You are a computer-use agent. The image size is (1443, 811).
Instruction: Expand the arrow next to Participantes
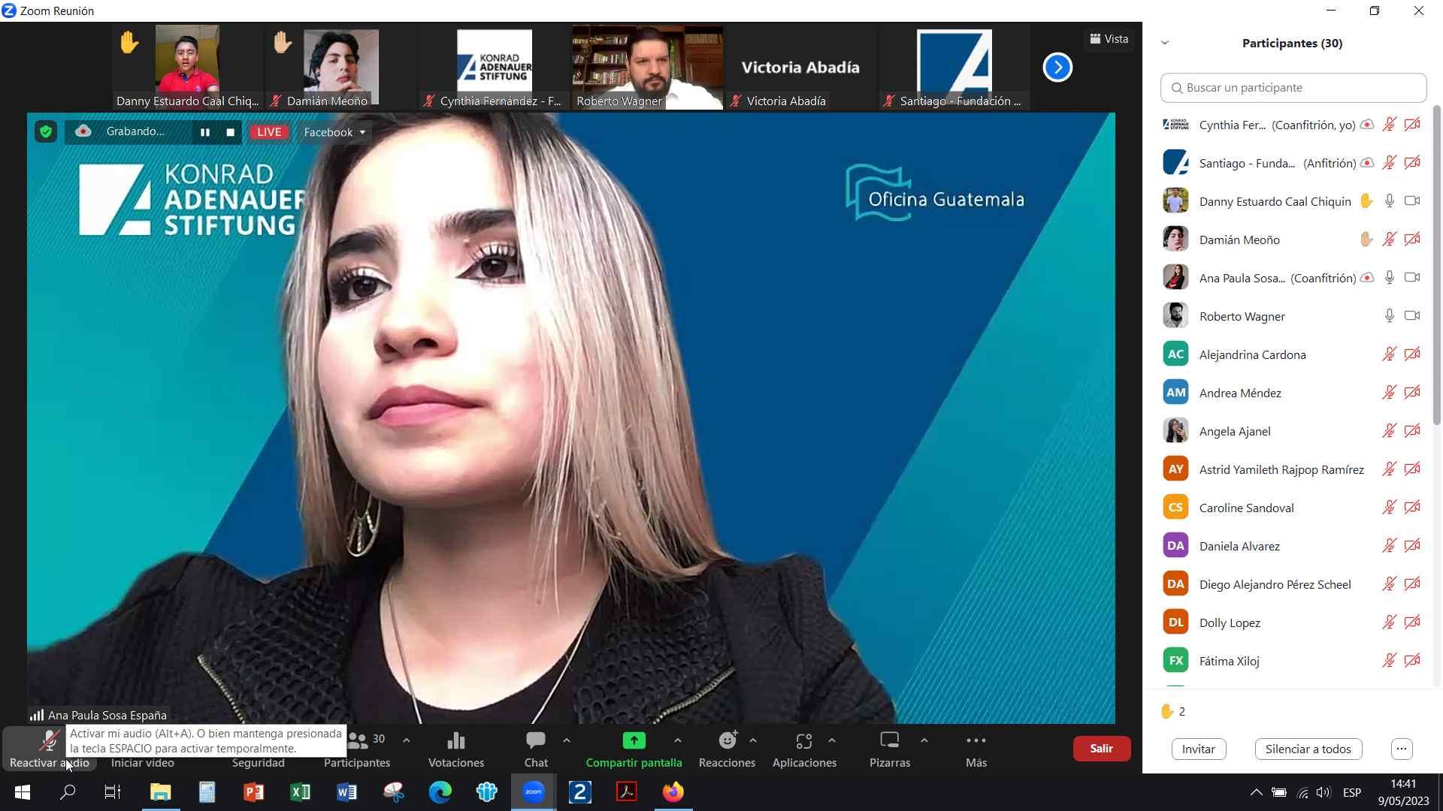click(x=407, y=740)
